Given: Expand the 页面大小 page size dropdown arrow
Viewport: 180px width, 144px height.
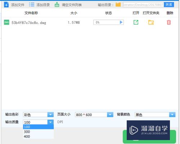Looking at the screenshot, I should tap(110, 115).
